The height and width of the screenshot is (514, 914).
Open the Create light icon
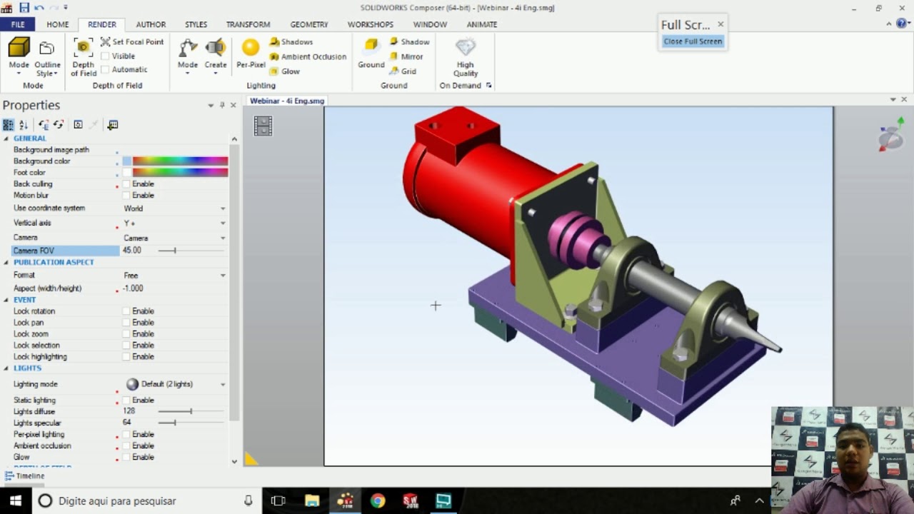[215, 48]
